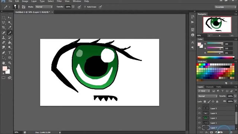Select the Pencil tool in toolbox
Viewport: 238px width, 134px height.
coord(10,33)
